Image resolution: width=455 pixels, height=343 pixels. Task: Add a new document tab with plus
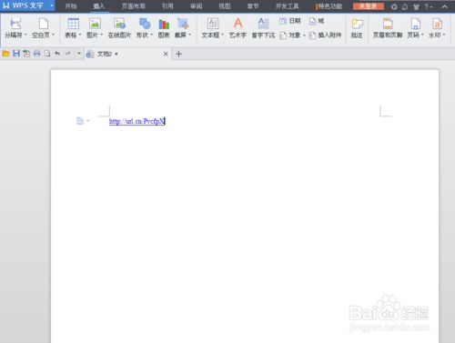point(178,54)
